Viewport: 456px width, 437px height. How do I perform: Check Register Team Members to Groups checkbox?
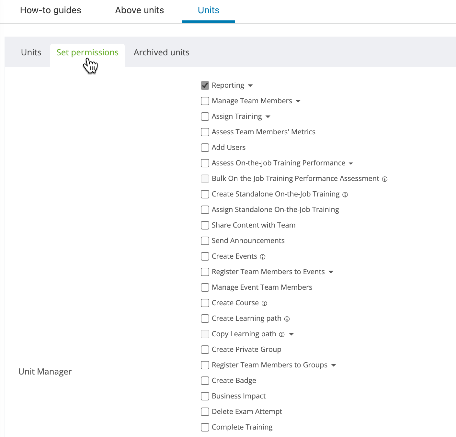tap(205, 365)
